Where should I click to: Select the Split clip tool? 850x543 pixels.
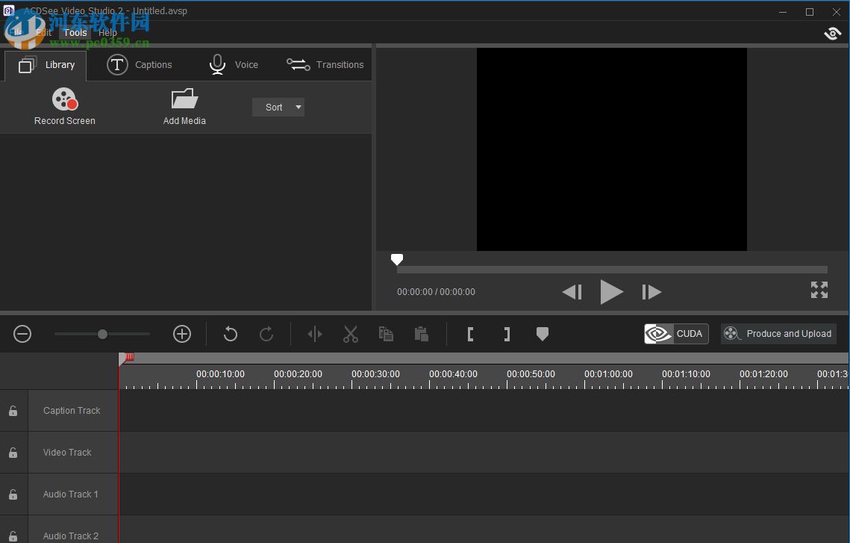[x=314, y=334]
